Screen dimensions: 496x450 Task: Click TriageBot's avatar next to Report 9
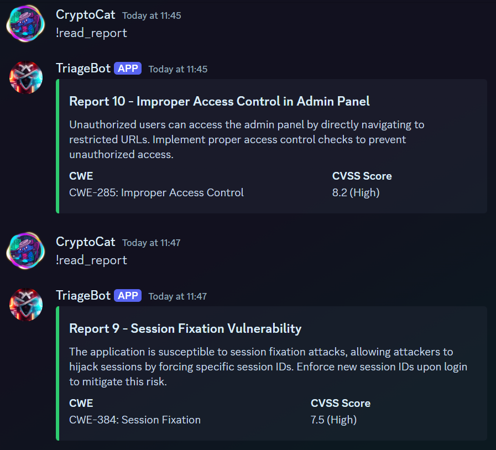coord(25,305)
